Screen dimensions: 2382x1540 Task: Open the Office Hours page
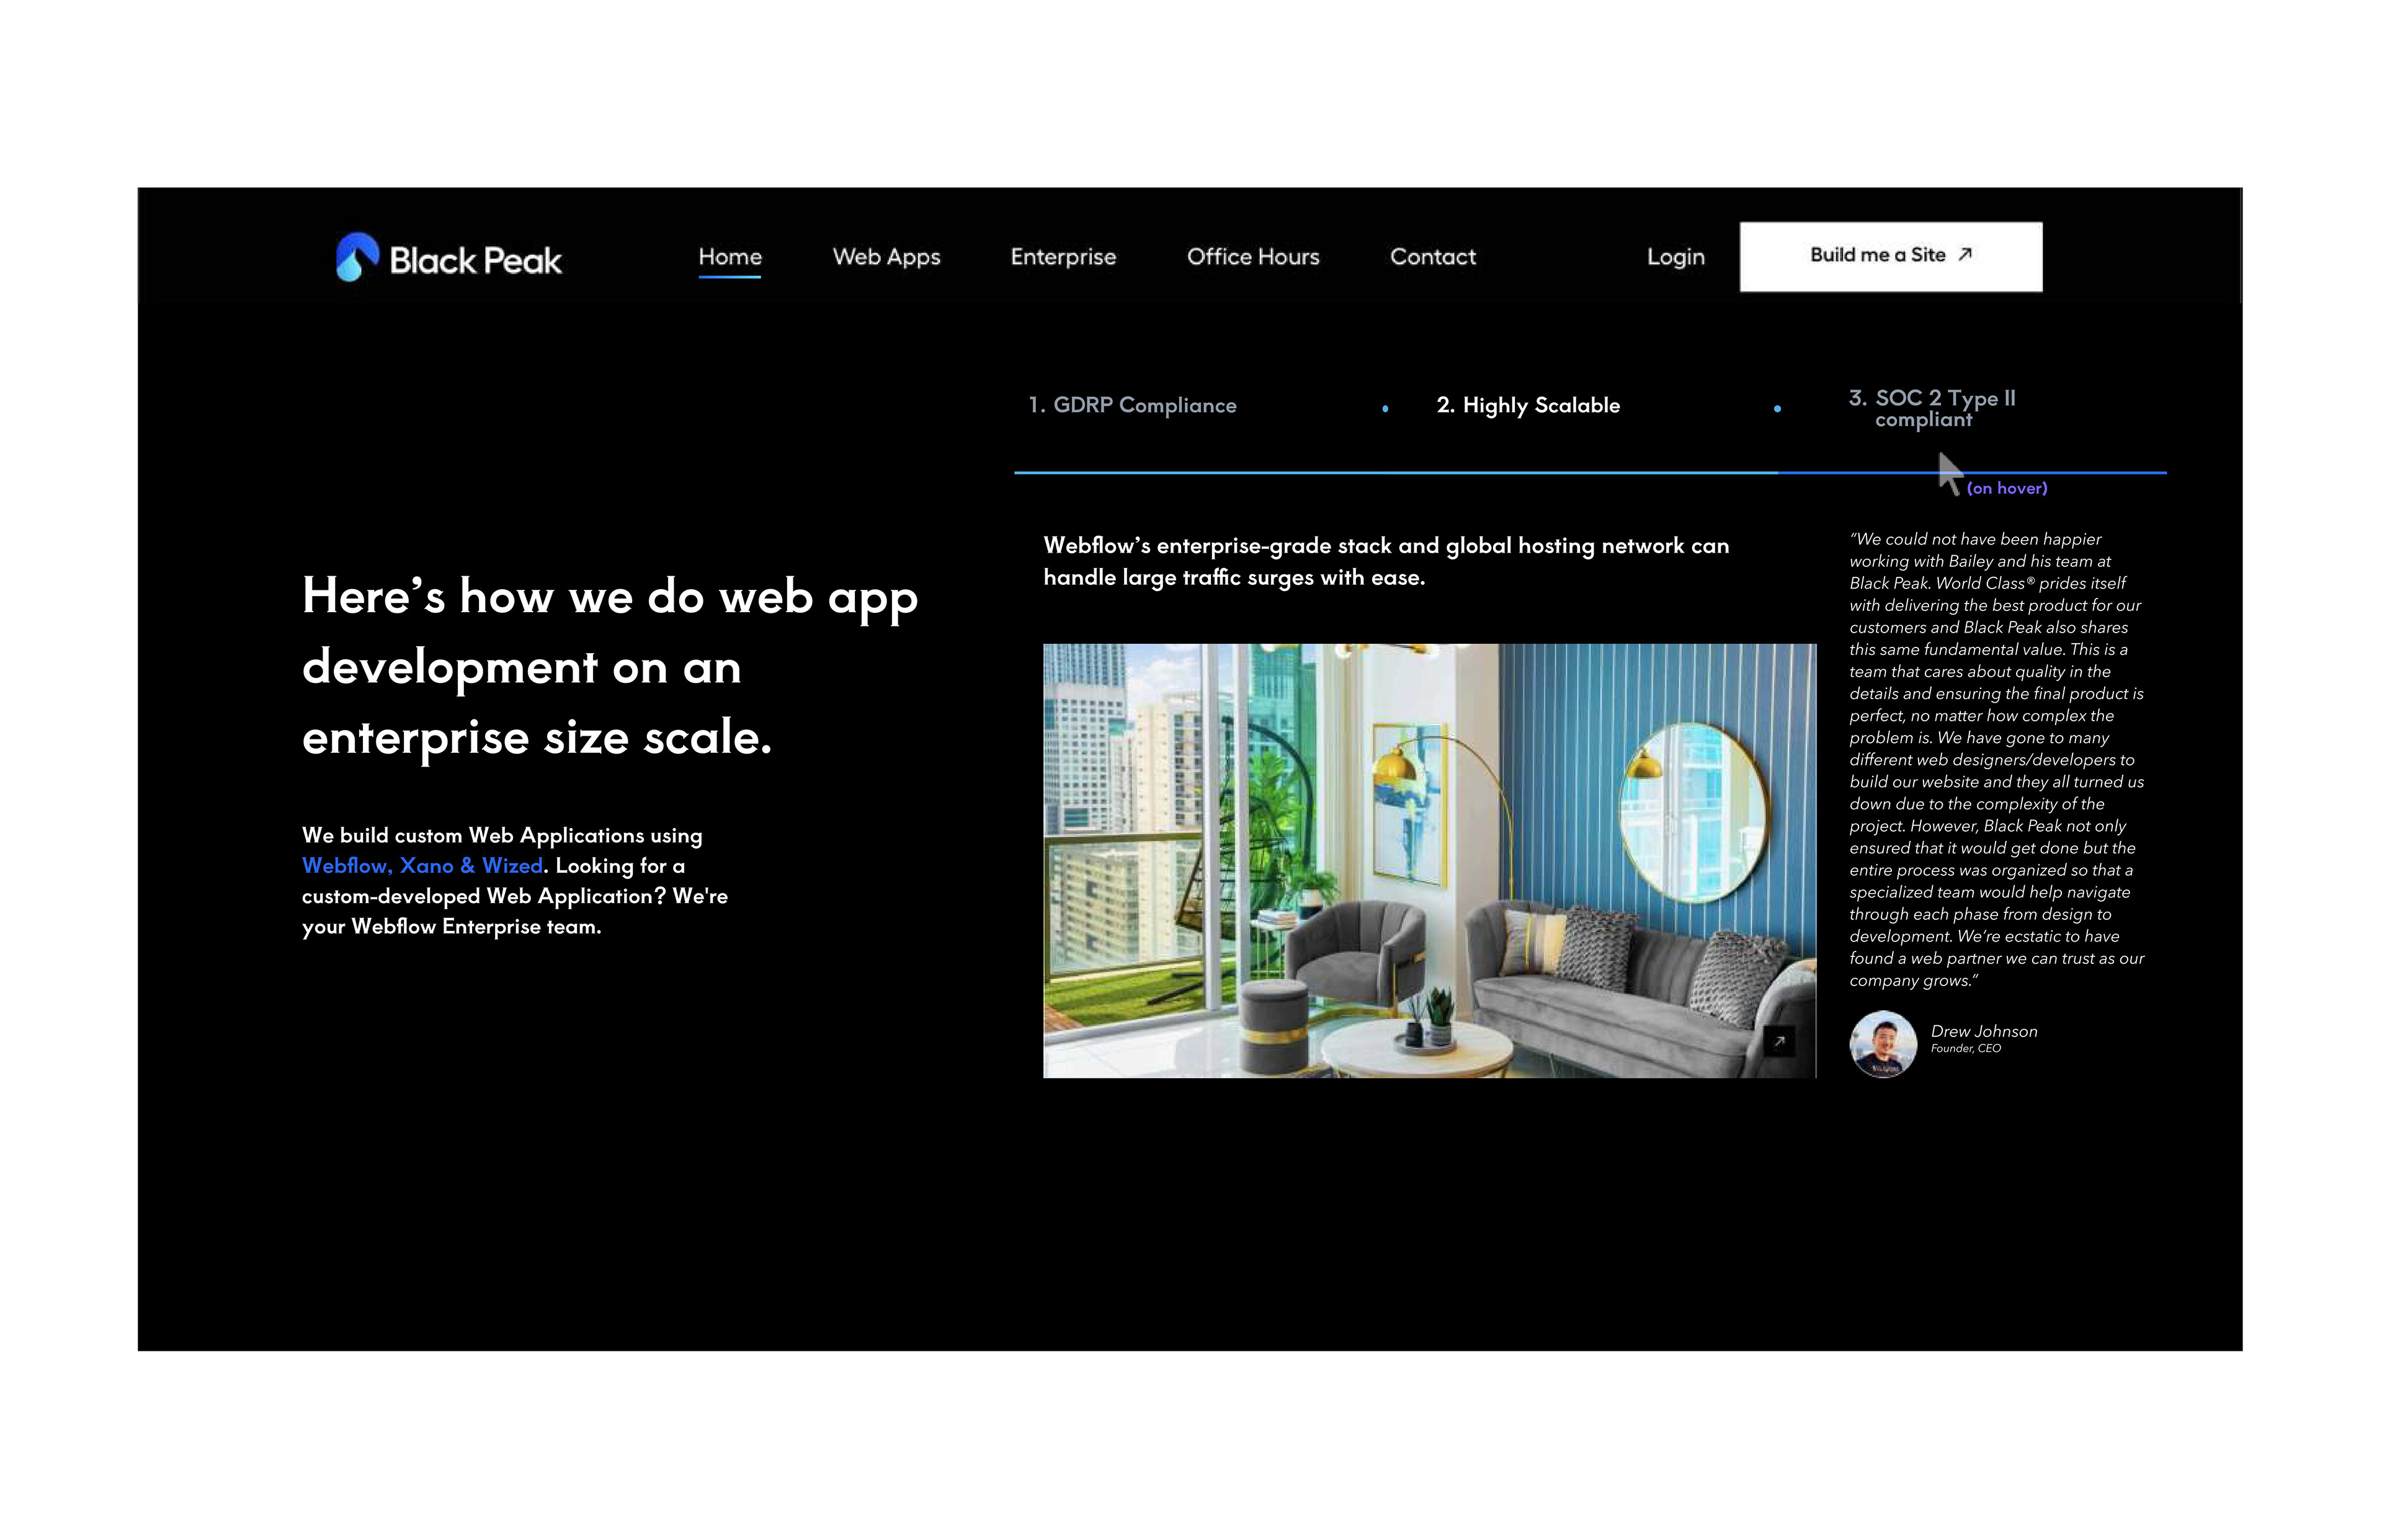pyautogui.click(x=1252, y=257)
